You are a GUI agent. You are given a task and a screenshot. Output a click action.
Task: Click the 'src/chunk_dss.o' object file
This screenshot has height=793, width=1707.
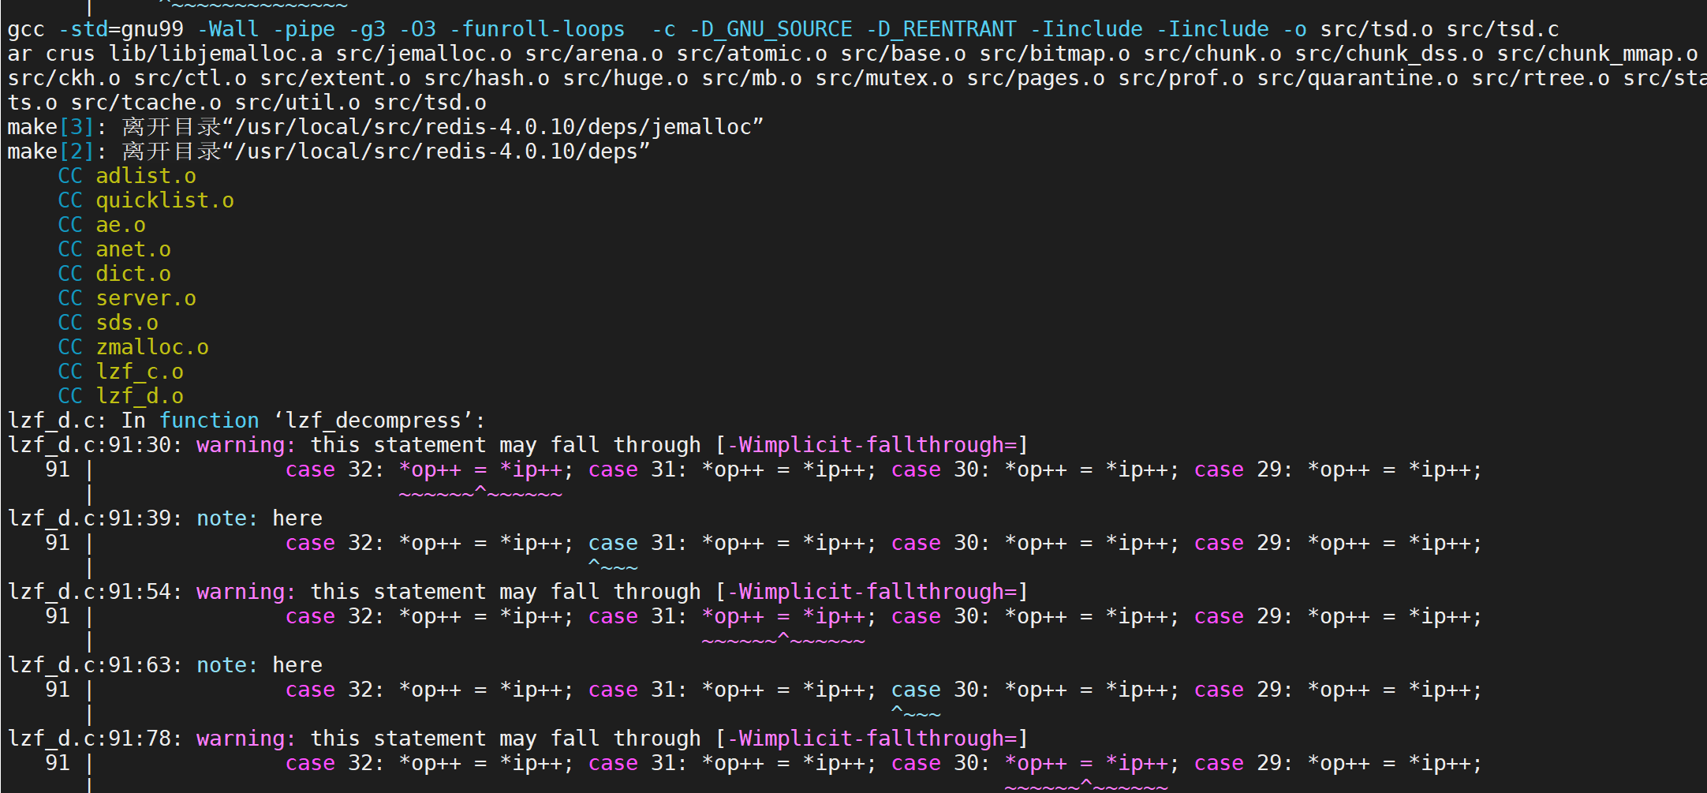1389,54
